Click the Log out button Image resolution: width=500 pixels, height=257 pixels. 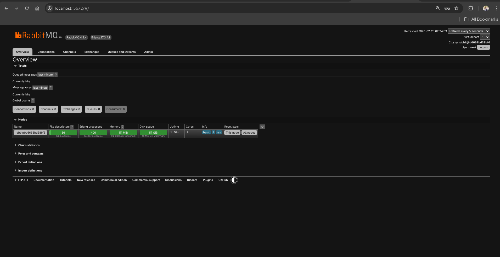[x=484, y=48]
